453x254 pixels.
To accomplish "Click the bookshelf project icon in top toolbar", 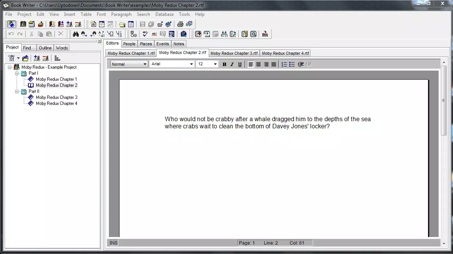I will click(x=23, y=24).
